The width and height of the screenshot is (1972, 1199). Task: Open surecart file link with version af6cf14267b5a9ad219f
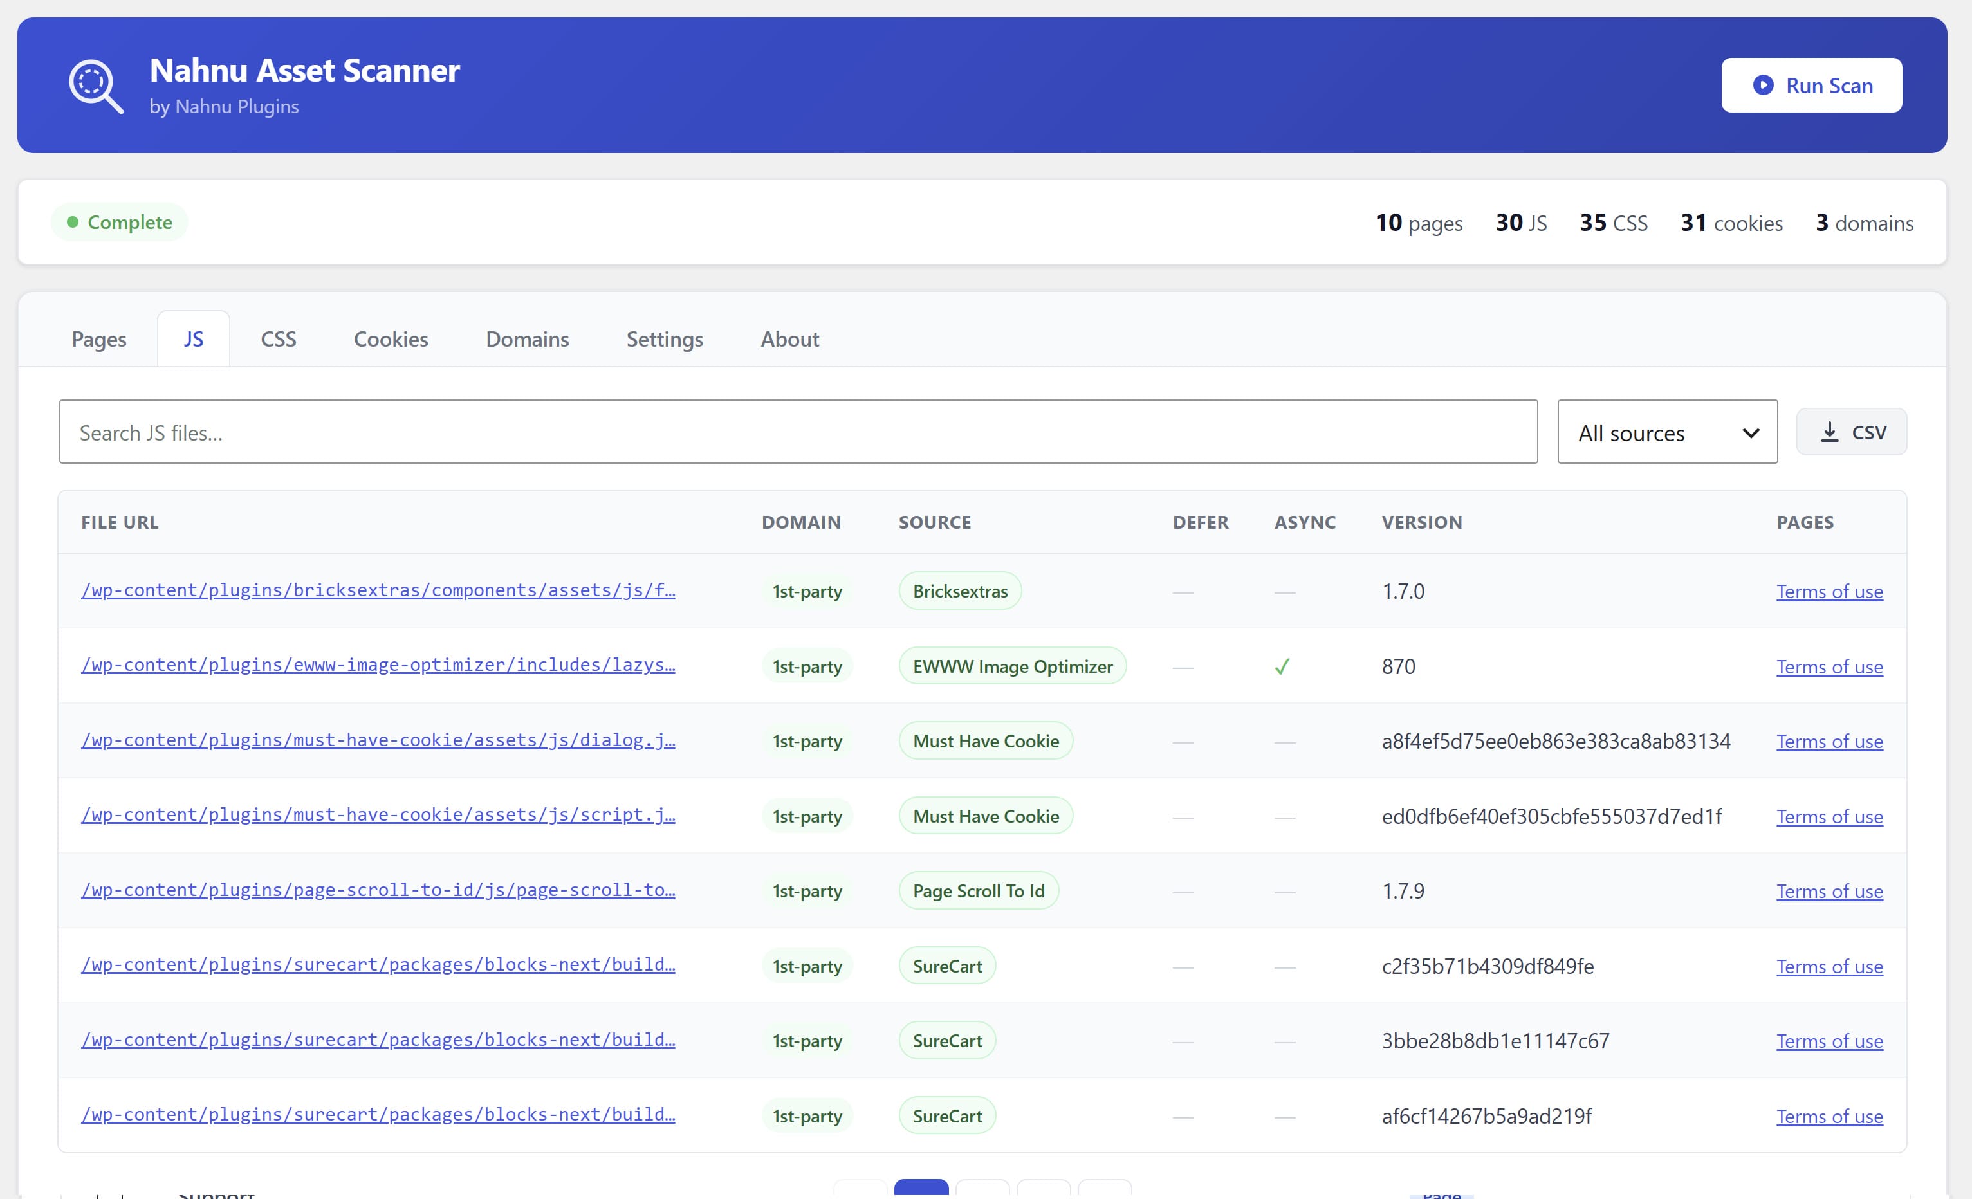point(378,1114)
